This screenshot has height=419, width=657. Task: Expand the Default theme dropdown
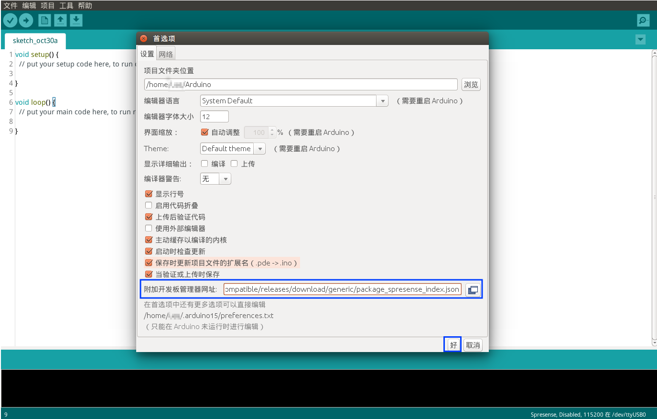232,149
